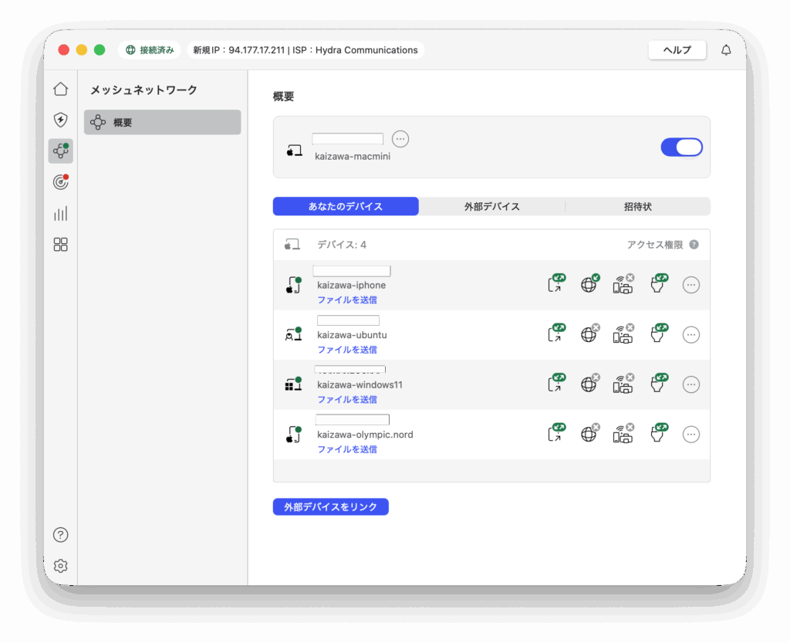Click ファイルを送信 under kaizawa-ubuntu
790x643 pixels.
tap(347, 350)
